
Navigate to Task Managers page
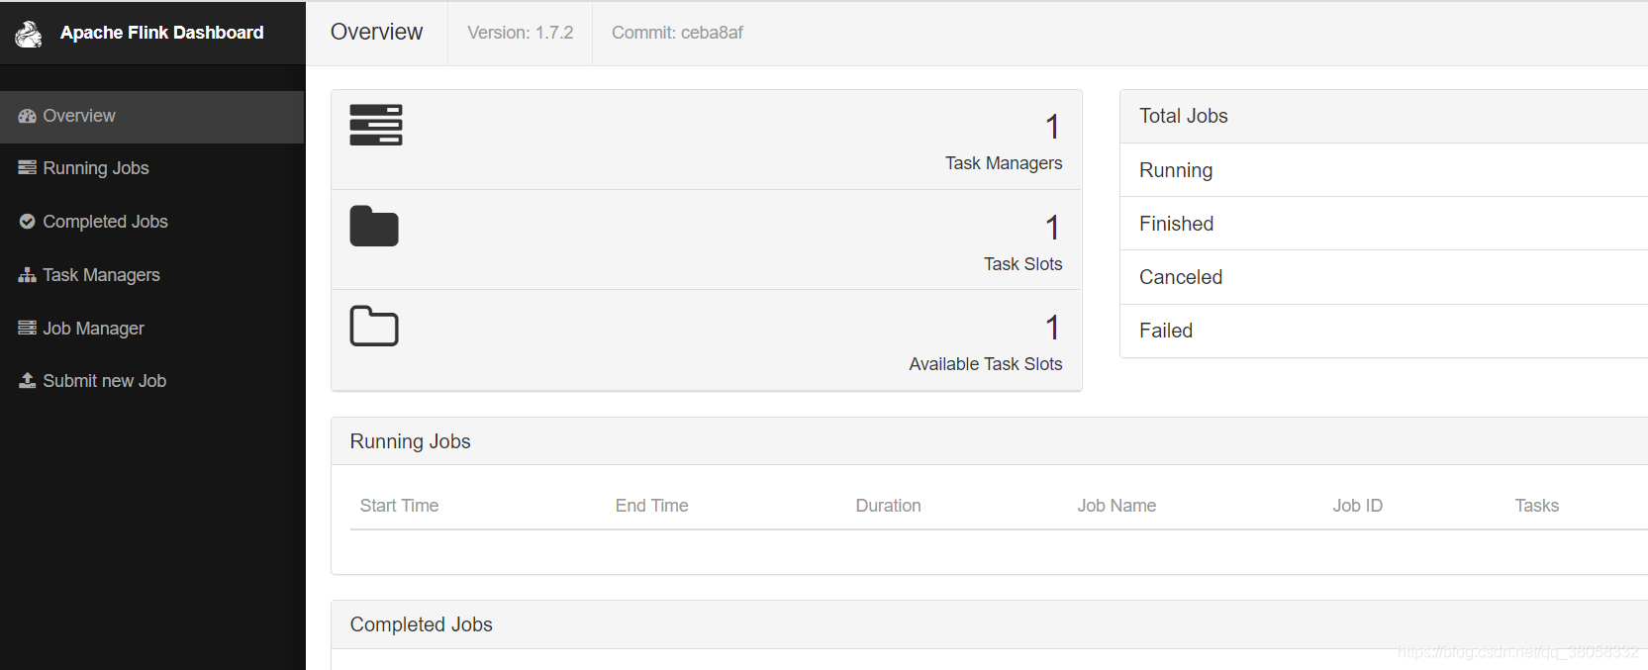tap(152, 275)
